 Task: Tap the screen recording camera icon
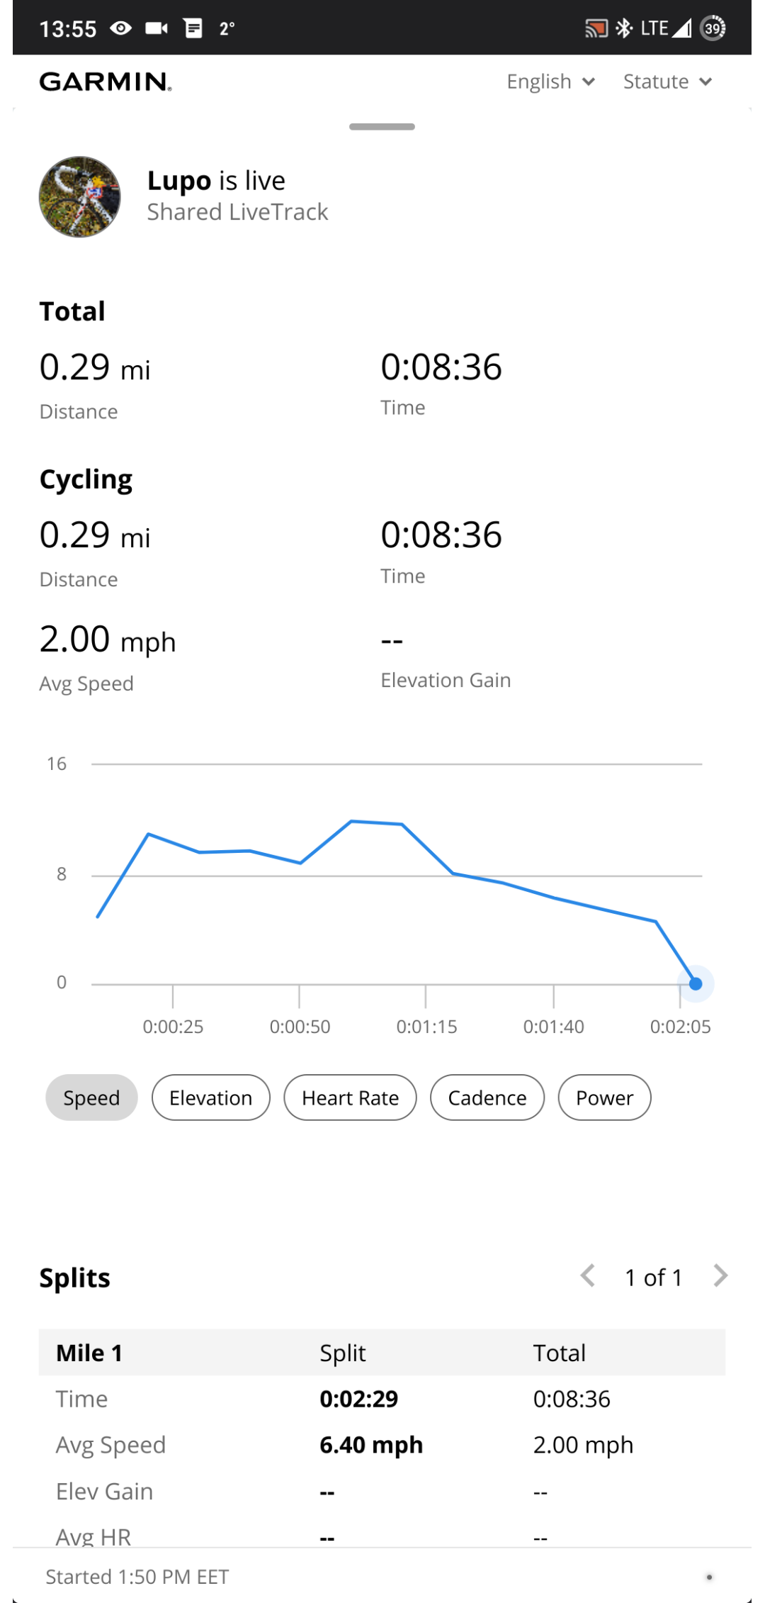point(157,28)
